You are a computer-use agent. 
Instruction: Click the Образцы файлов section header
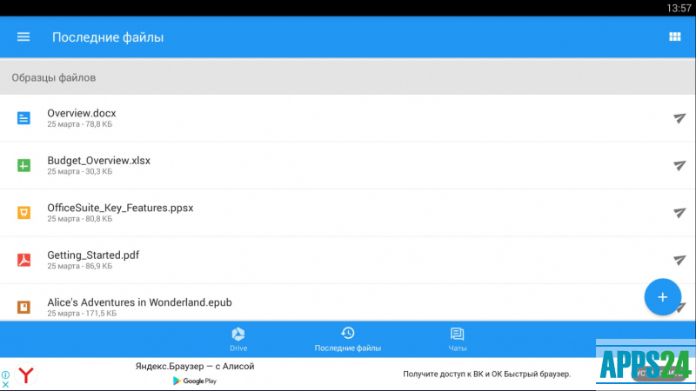click(x=54, y=77)
